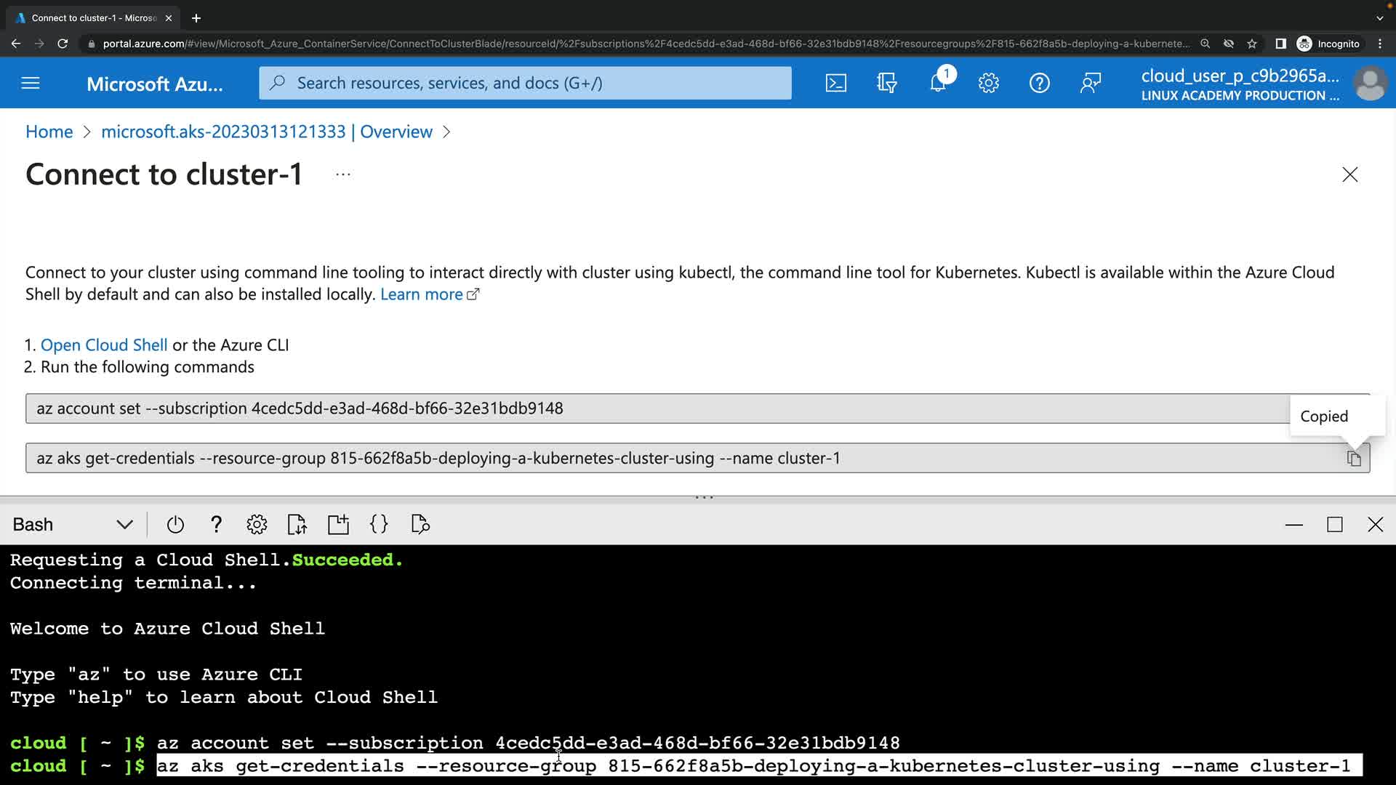This screenshot has width=1396, height=785.
Task: Open the Cloud Shell editor braces icon
Action: pyautogui.click(x=379, y=525)
